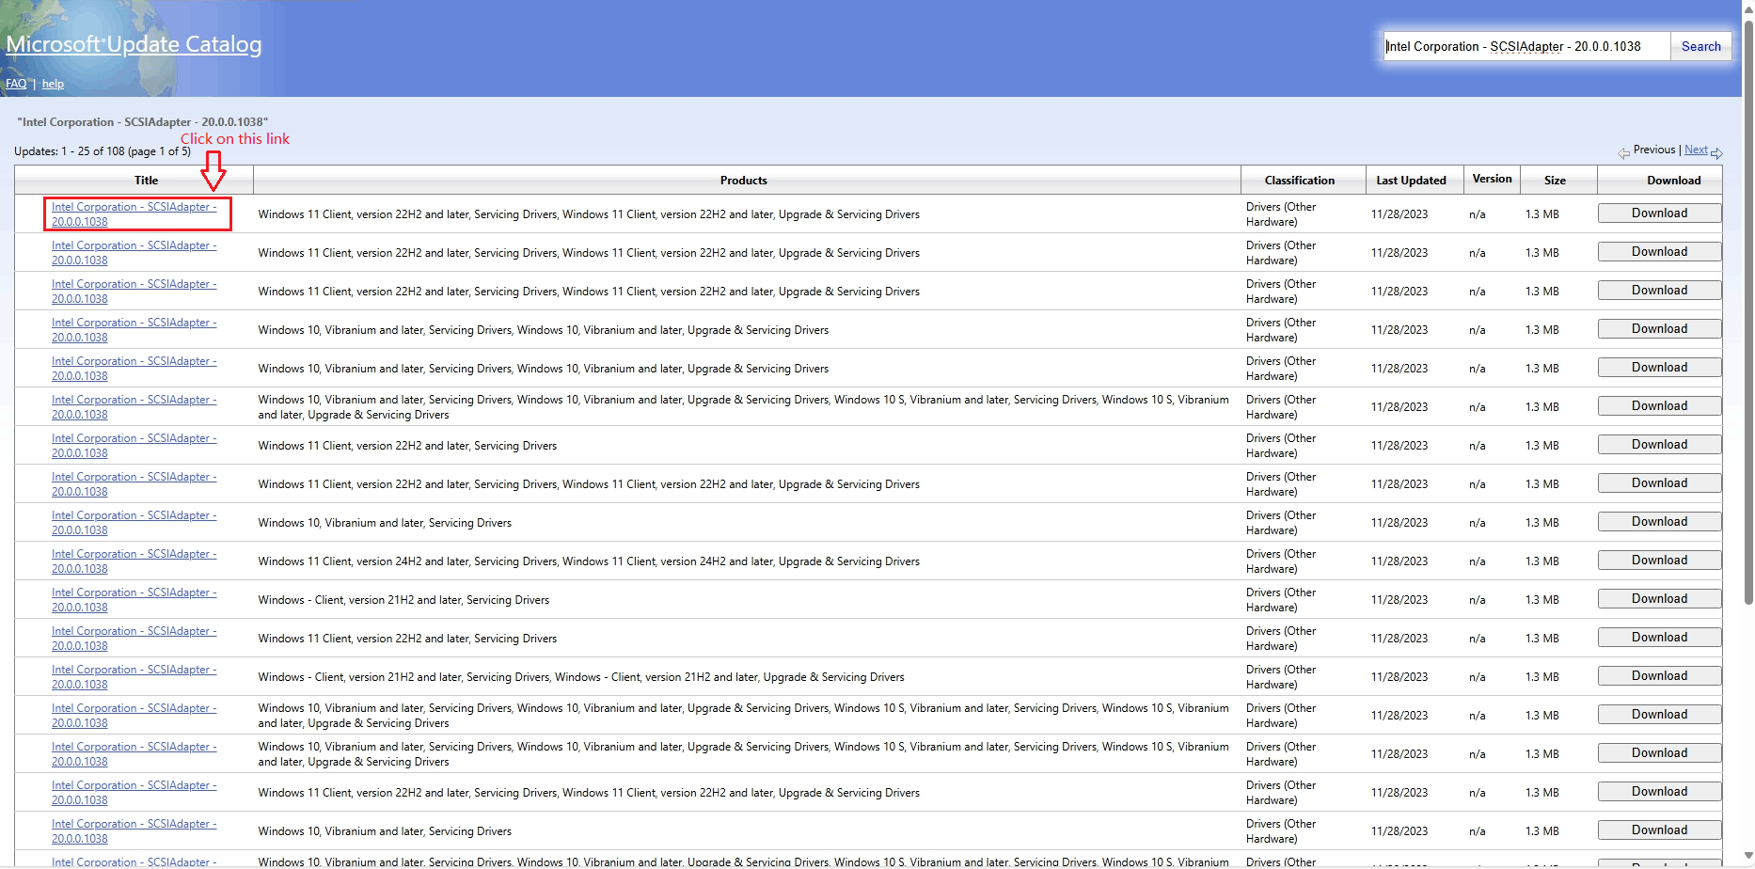Click the 1.3 MB size in the 24H2 row
The height and width of the screenshot is (869, 1755).
pos(1542,561)
